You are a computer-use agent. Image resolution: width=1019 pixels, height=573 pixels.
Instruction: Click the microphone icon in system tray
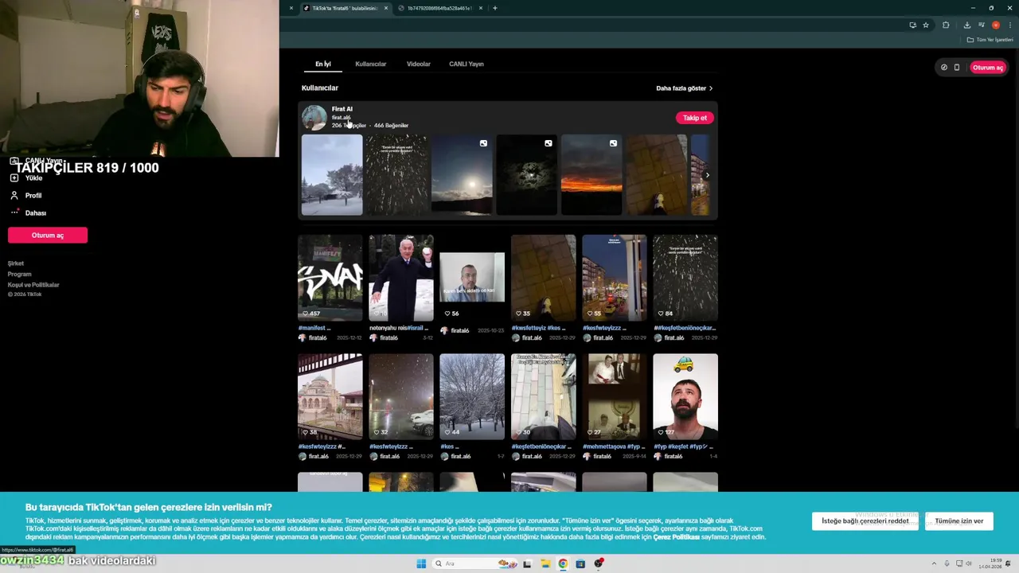tap(947, 563)
